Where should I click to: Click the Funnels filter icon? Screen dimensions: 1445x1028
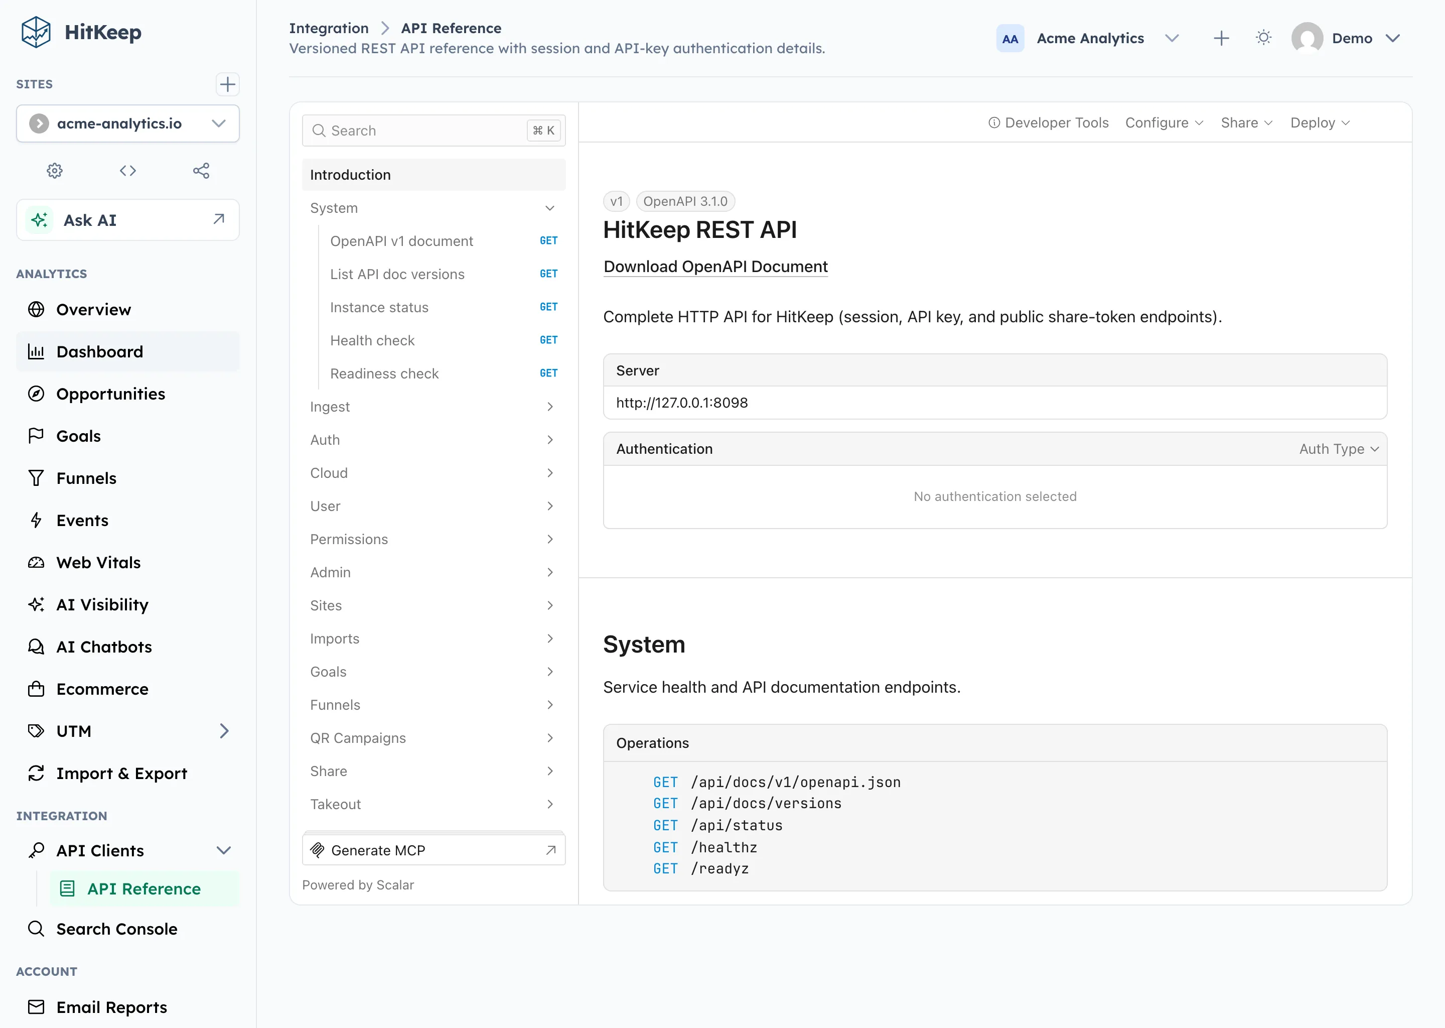36,478
